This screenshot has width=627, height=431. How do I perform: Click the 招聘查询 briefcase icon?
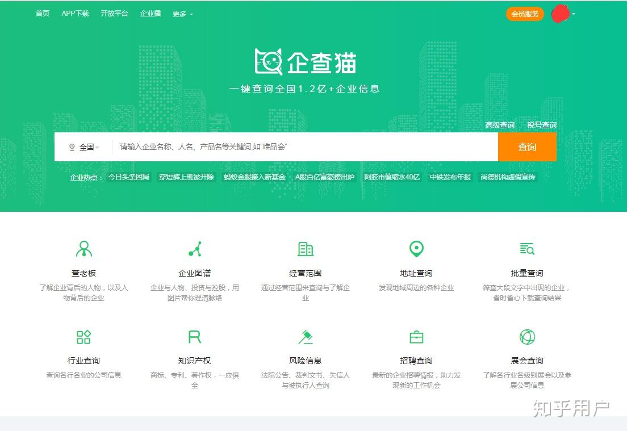pyautogui.click(x=416, y=336)
